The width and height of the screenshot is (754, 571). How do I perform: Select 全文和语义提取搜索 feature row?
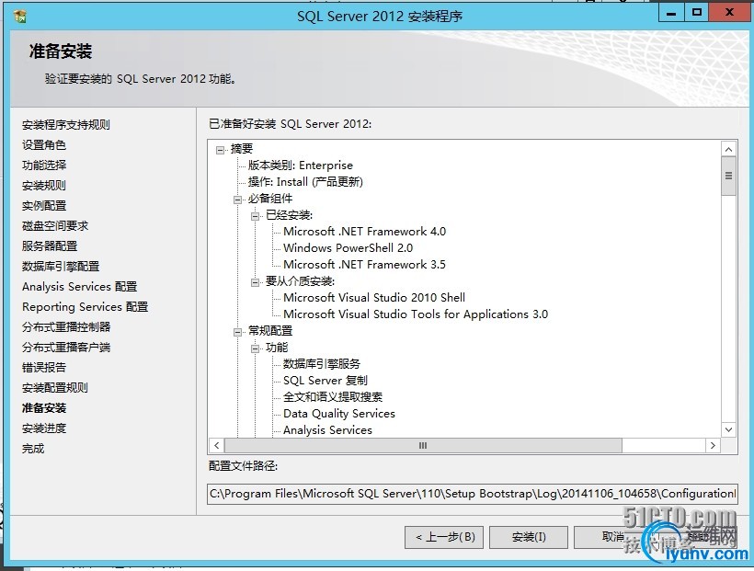point(333,397)
